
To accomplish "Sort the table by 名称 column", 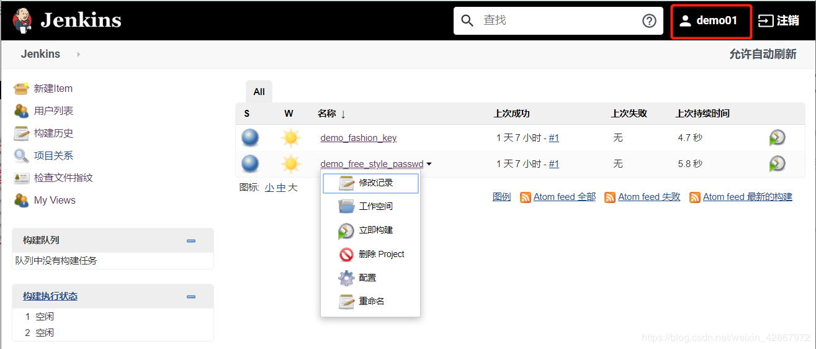I will [331, 114].
